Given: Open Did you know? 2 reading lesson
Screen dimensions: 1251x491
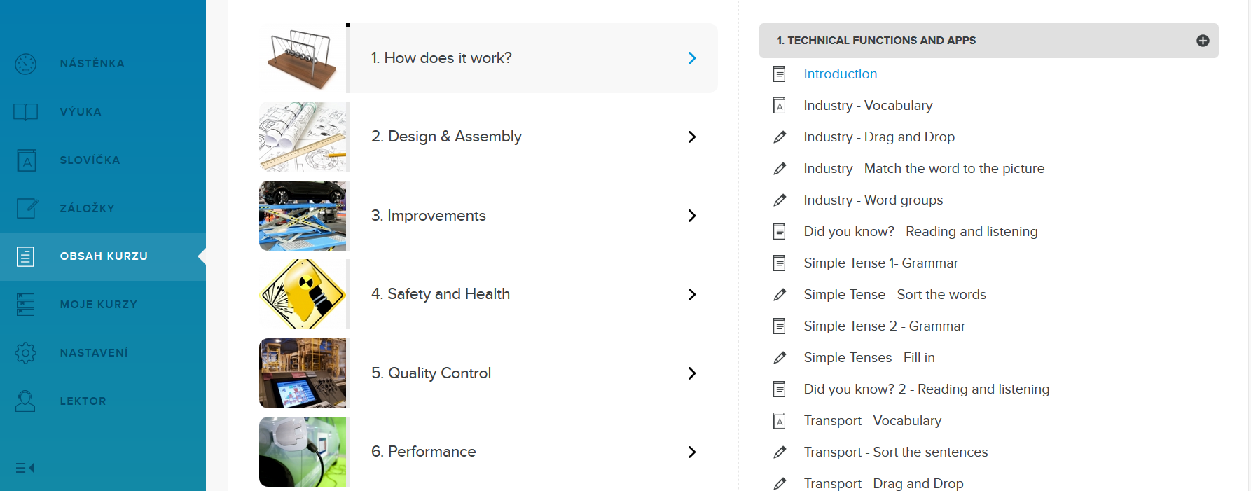Looking at the screenshot, I should pos(926,389).
